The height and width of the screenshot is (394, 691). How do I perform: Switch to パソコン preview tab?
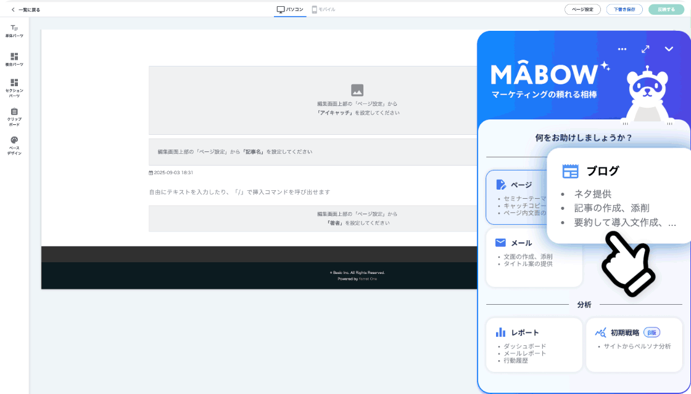(x=290, y=9)
